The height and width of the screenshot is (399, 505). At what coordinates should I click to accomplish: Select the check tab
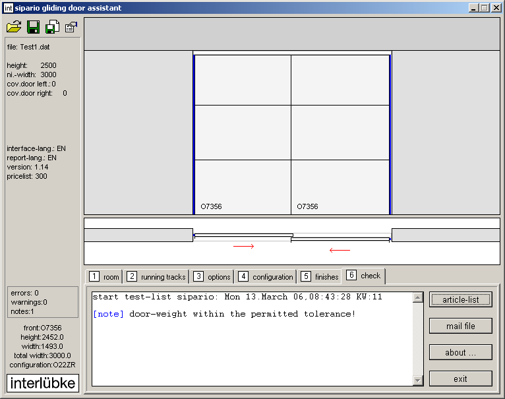pyautogui.click(x=364, y=275)
